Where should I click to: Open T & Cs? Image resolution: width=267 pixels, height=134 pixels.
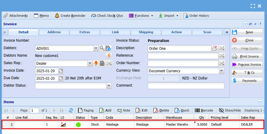pyautogui.click(x=247, y=73)
